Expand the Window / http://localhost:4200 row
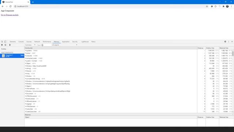 [x=26, y=66]
